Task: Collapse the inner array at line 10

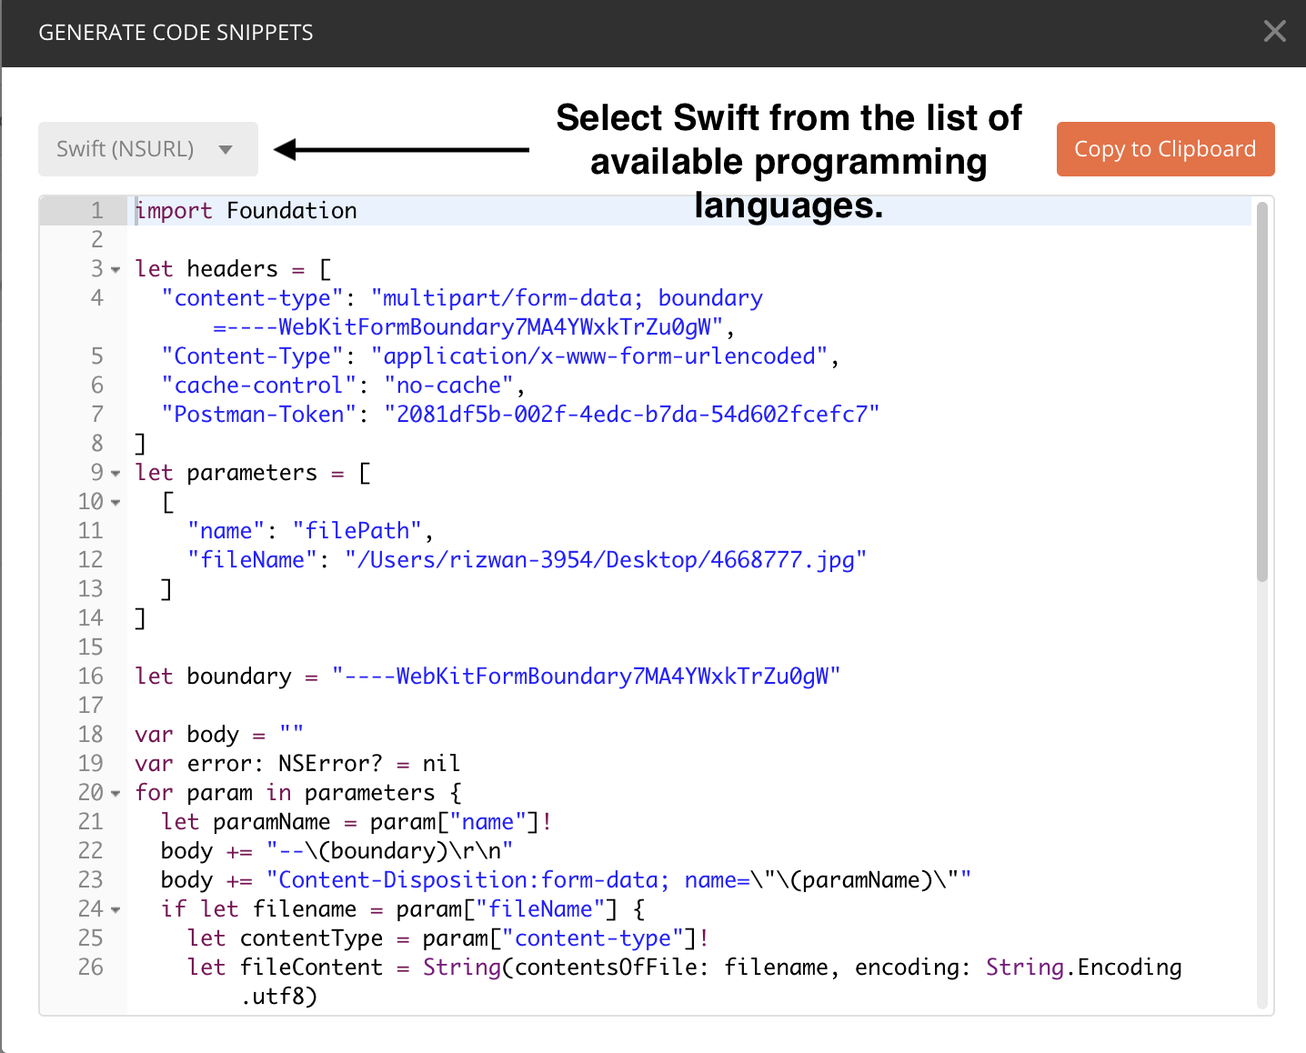Action: coord(116,503)
